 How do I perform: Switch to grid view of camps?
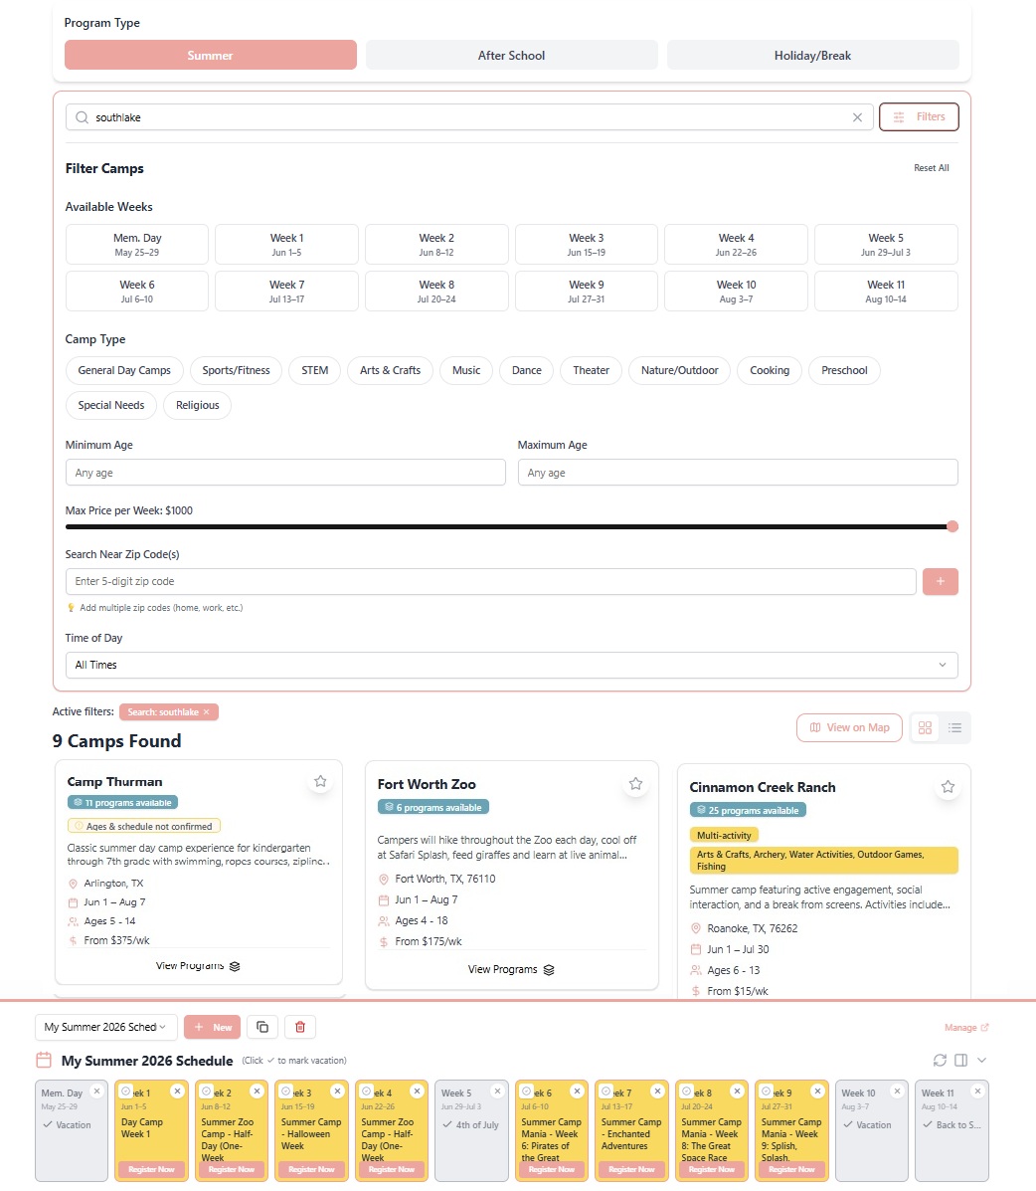point(925,727)
